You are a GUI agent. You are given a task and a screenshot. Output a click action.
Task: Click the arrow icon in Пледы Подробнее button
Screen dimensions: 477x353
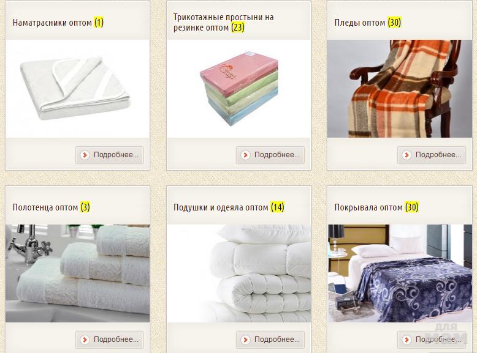coord(406,155)
